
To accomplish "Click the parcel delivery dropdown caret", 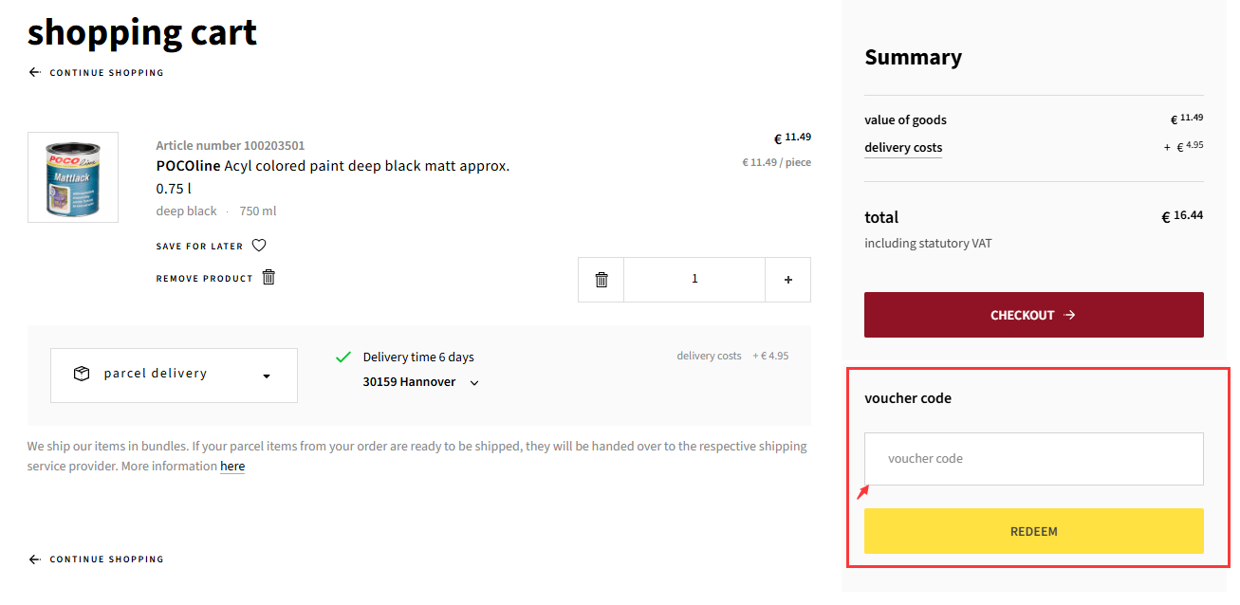I will (267, 376).
